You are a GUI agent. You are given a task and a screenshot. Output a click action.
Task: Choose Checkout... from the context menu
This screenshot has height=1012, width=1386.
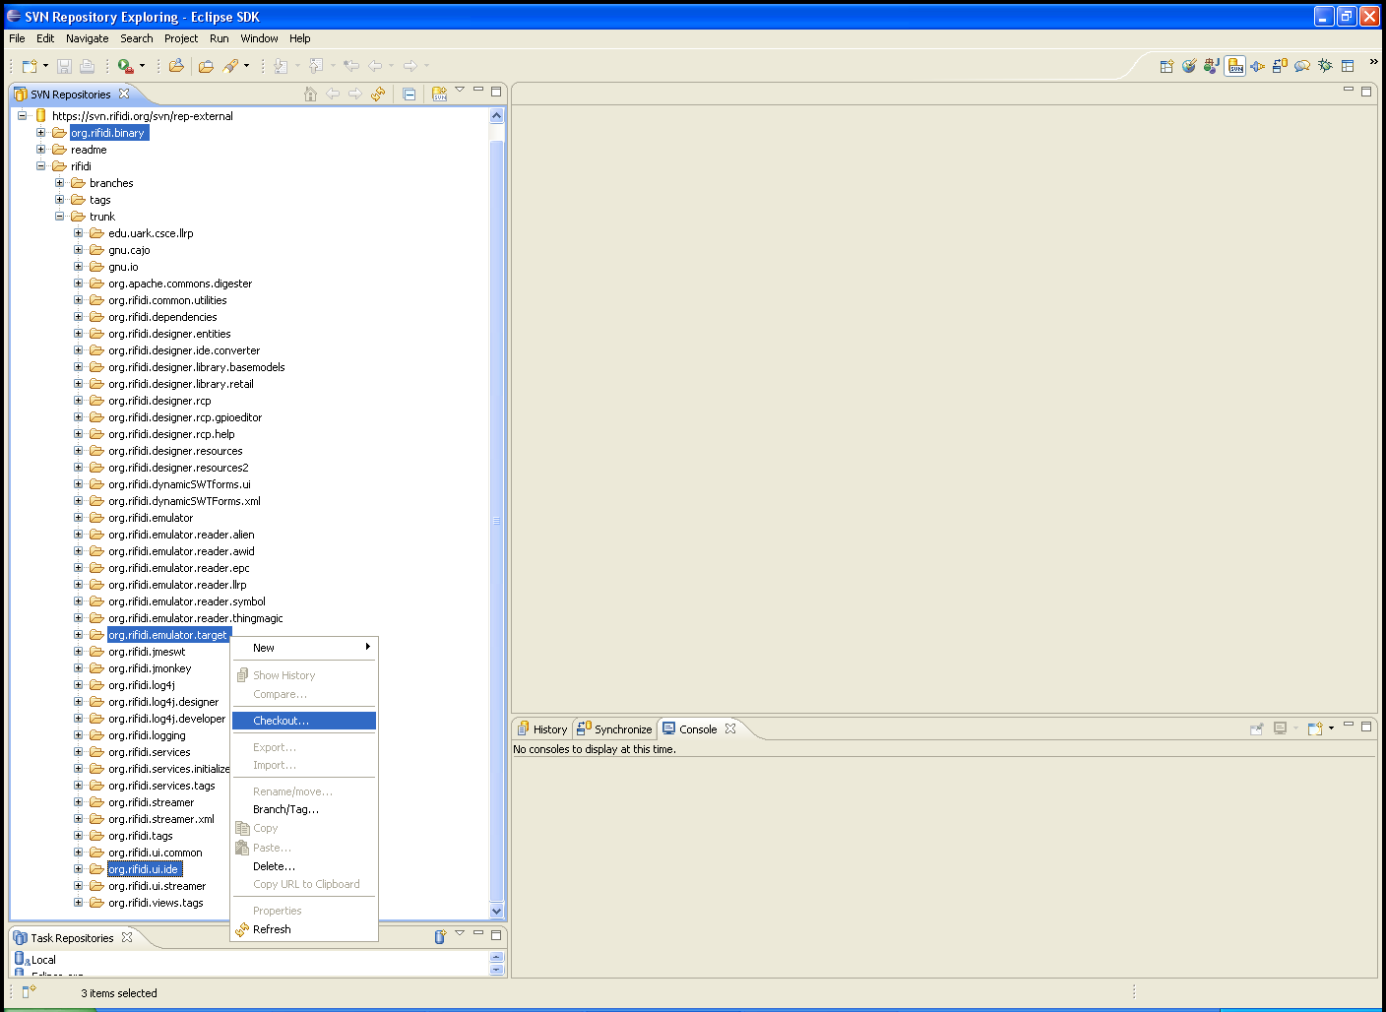pos(304,721)
